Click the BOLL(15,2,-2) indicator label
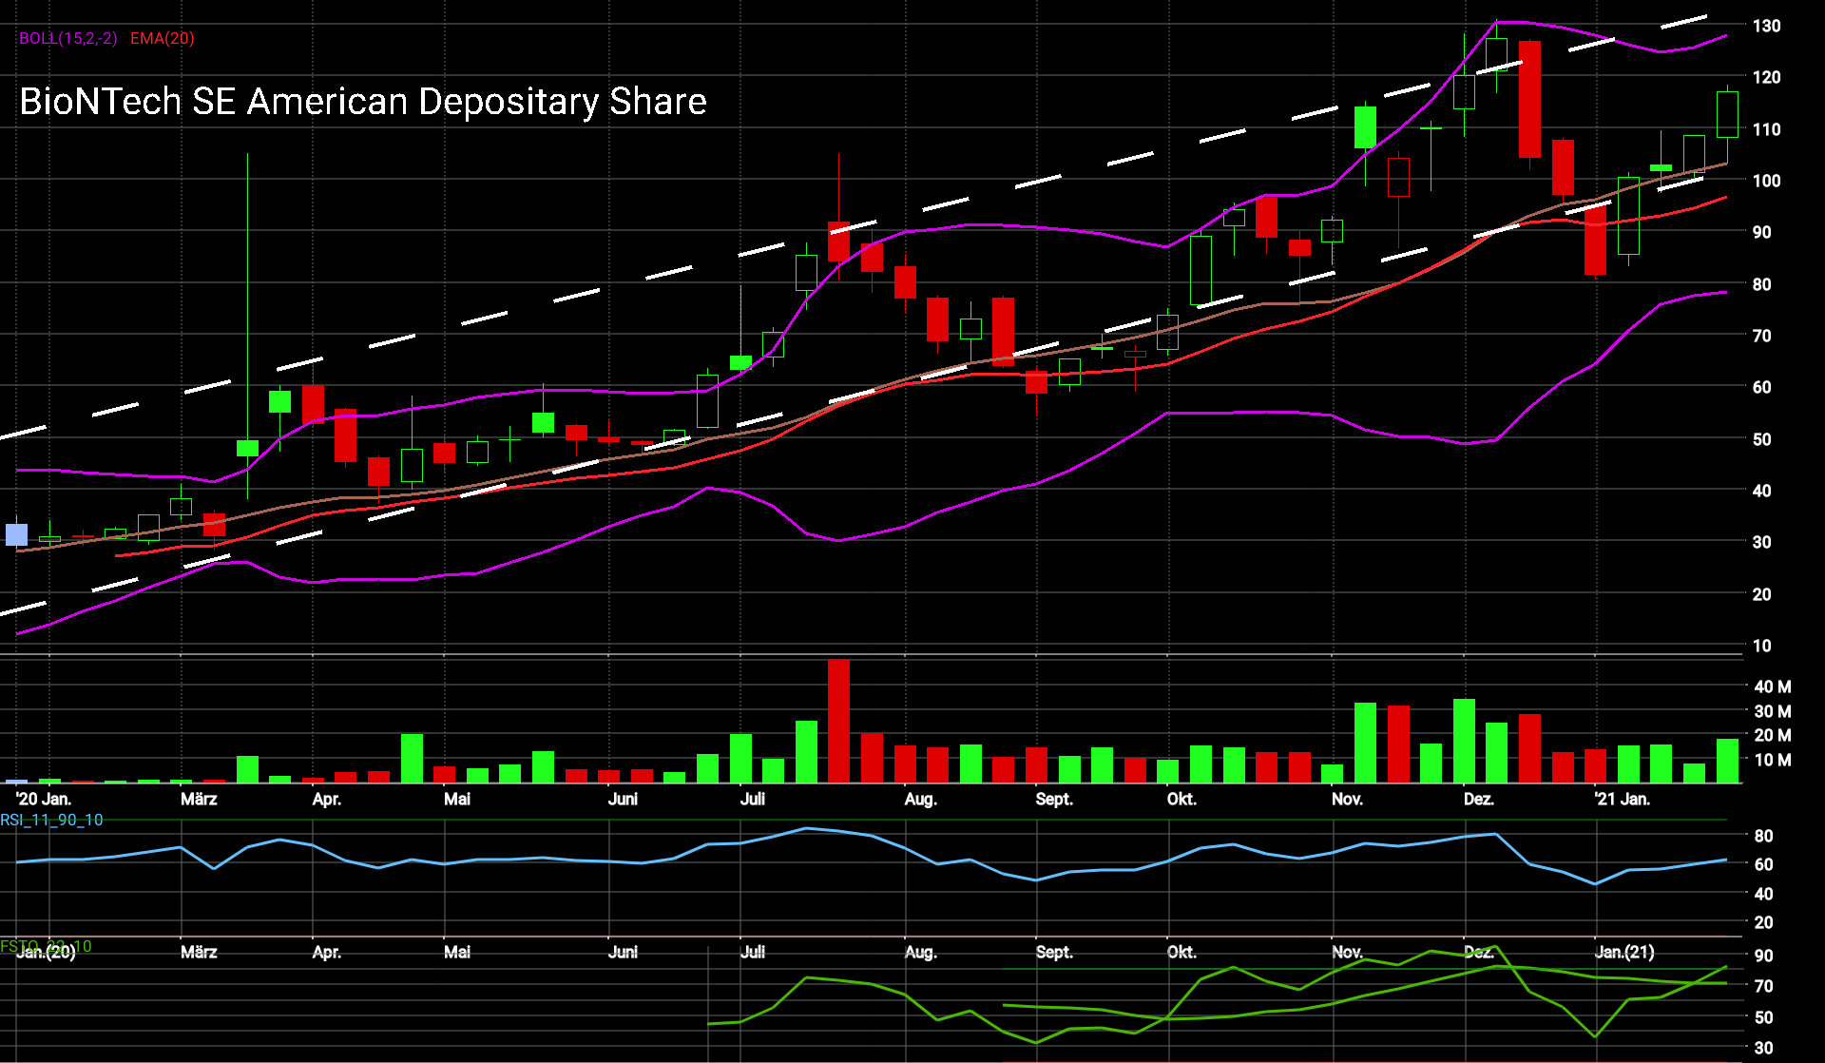 (68, 39)
